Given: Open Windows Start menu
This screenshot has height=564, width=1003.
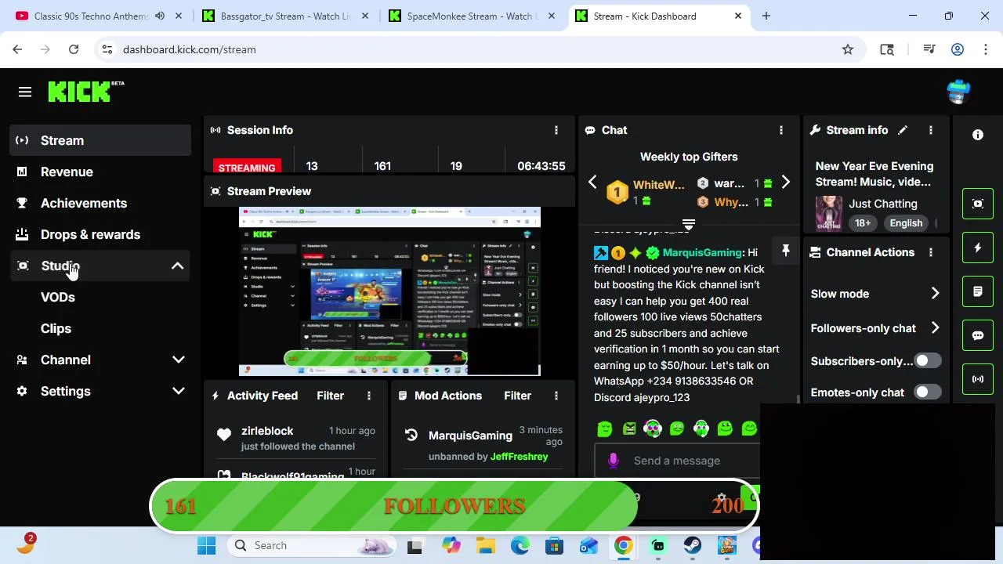Looking at the screenshot, I should click(207, 545).
